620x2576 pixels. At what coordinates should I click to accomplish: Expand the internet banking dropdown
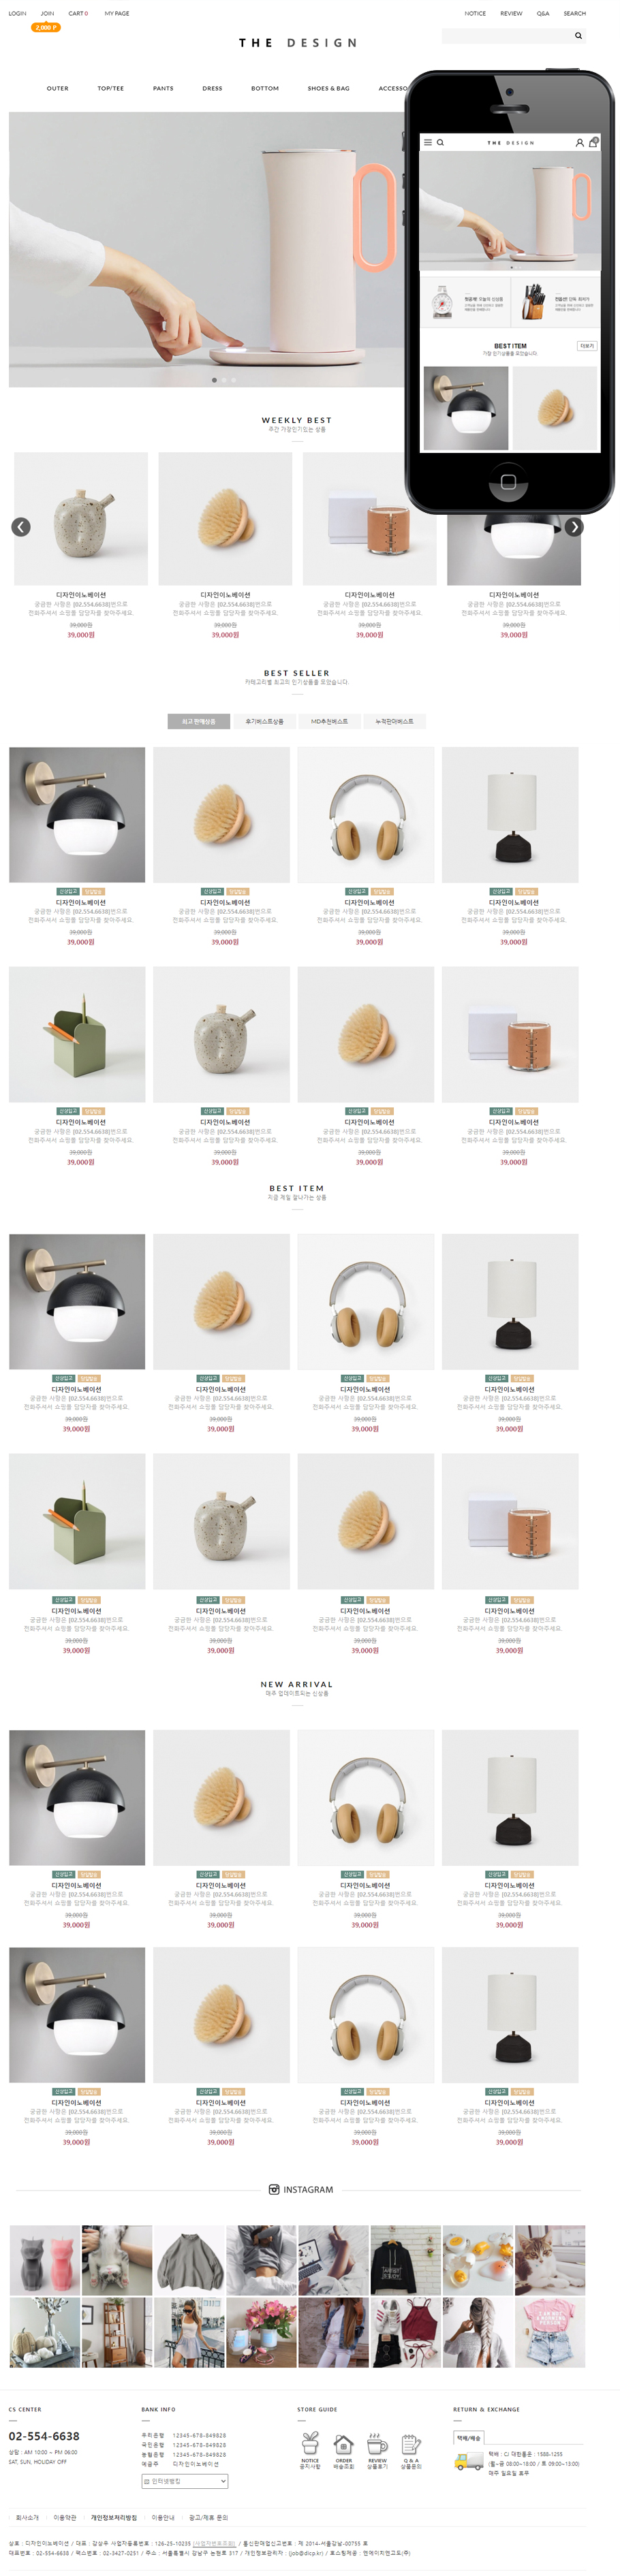(185, 2481)
